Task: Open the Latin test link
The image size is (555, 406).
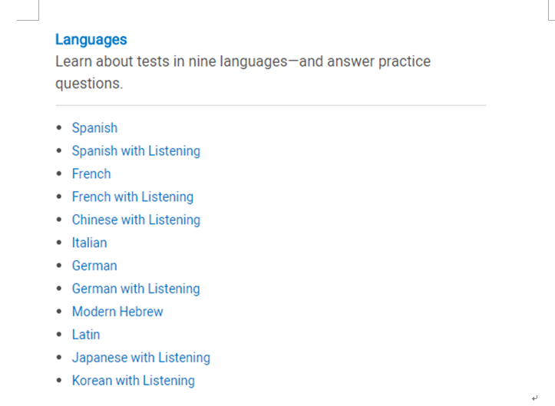Action: [x=86, y=335]
